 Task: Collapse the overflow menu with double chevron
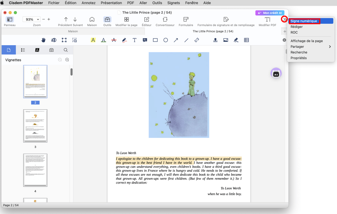tap(285, 19)
